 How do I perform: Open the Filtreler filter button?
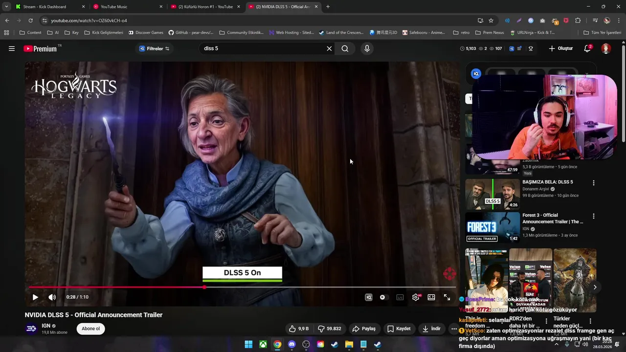click(154, 48)
